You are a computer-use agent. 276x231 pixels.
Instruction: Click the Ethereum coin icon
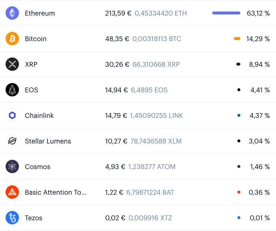[x=12, y=13]
